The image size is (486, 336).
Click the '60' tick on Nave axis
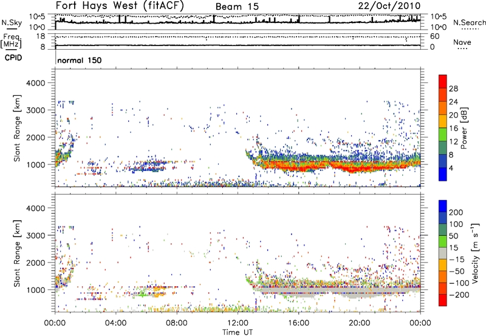(x=435, y=36)
